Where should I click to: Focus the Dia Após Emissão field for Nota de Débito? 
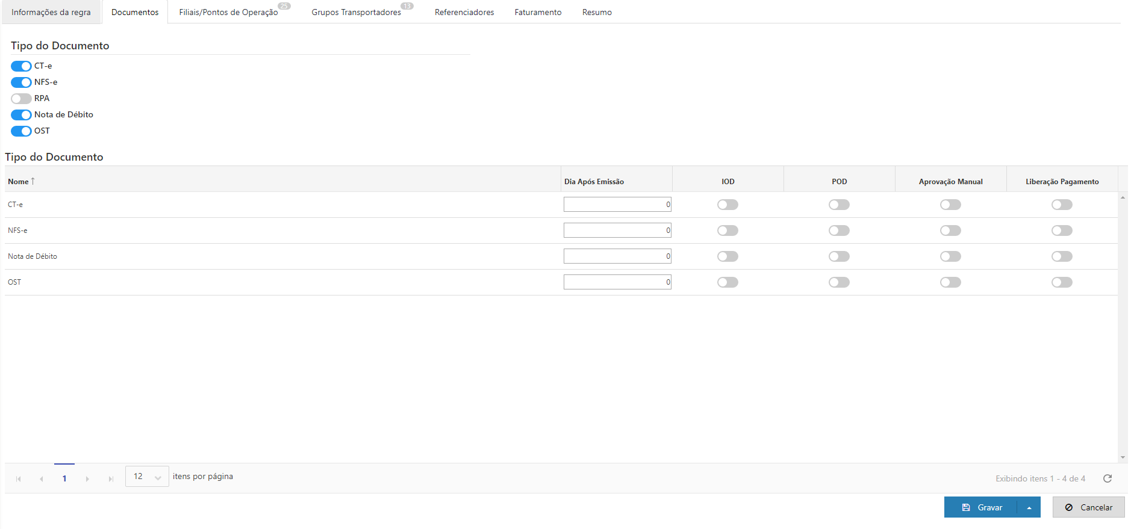(617, 256)
